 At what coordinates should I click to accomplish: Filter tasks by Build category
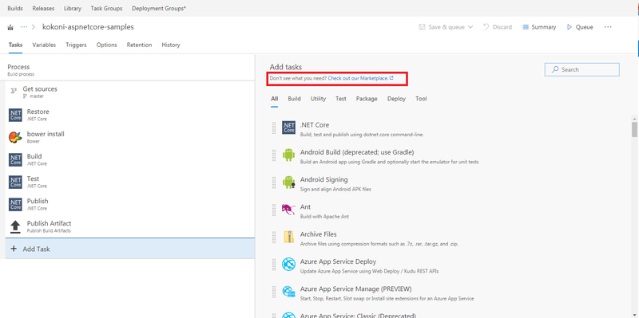point(294,98)
